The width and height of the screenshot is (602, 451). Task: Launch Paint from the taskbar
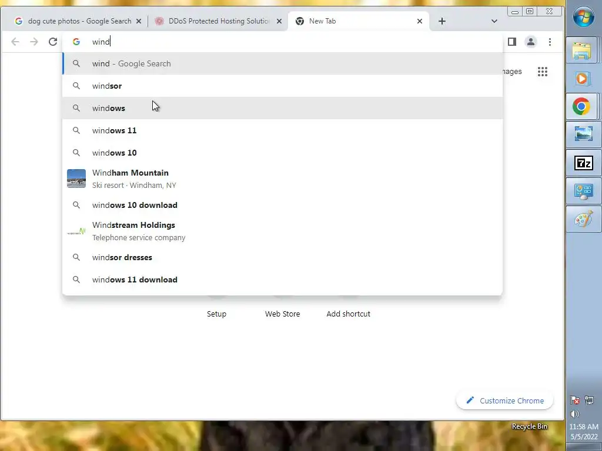[x=583, y=220]
